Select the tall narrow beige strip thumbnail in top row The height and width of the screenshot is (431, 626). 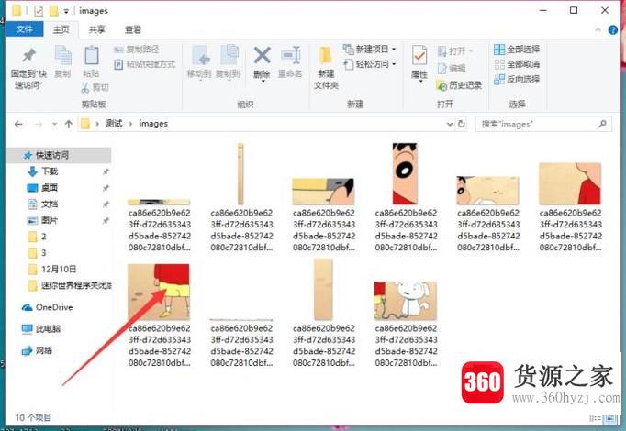tap(240, 174)
